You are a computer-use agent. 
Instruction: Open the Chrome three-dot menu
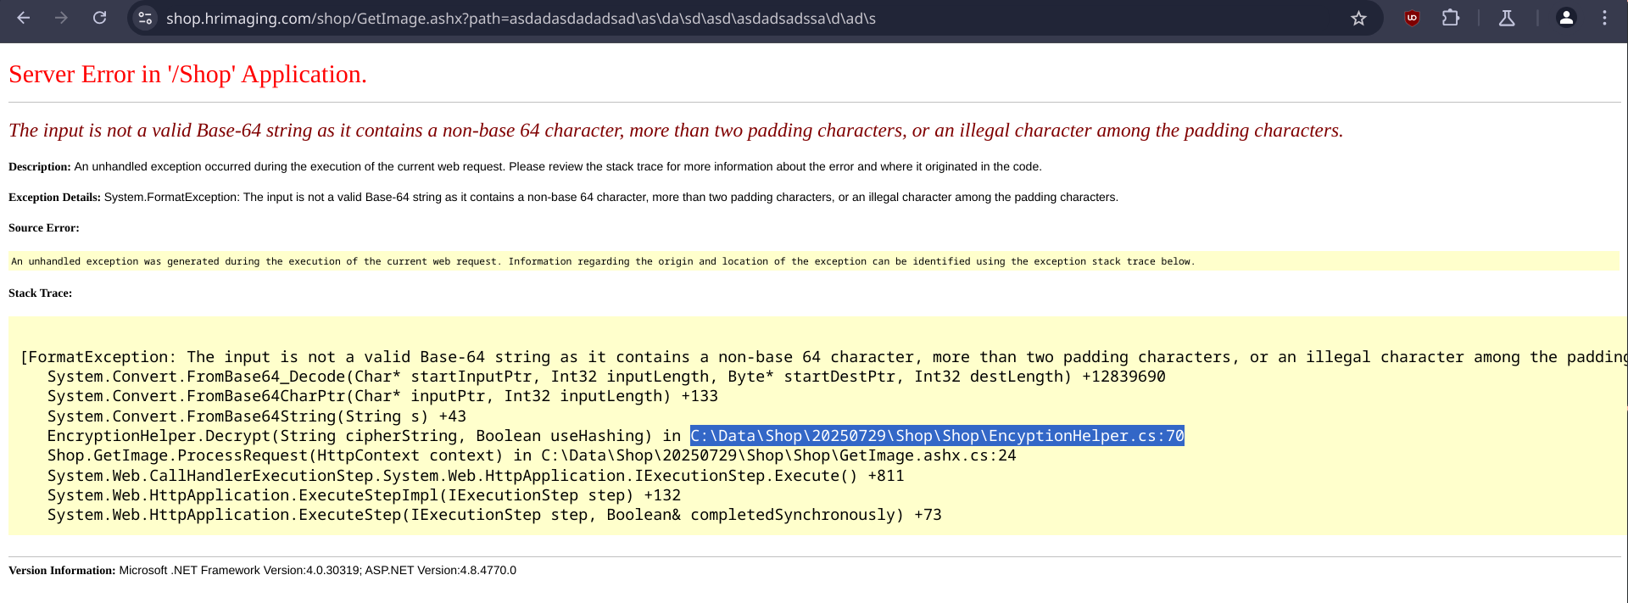pos(1604,18)
